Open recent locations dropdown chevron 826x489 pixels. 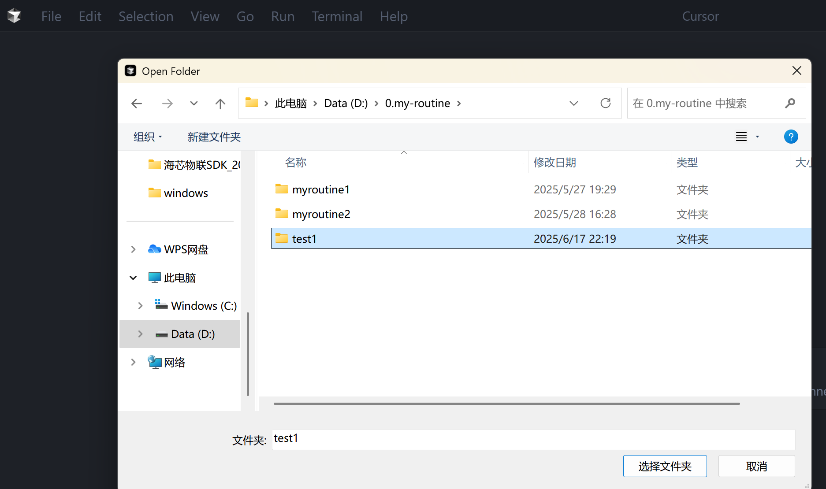(x=194, y=104)
